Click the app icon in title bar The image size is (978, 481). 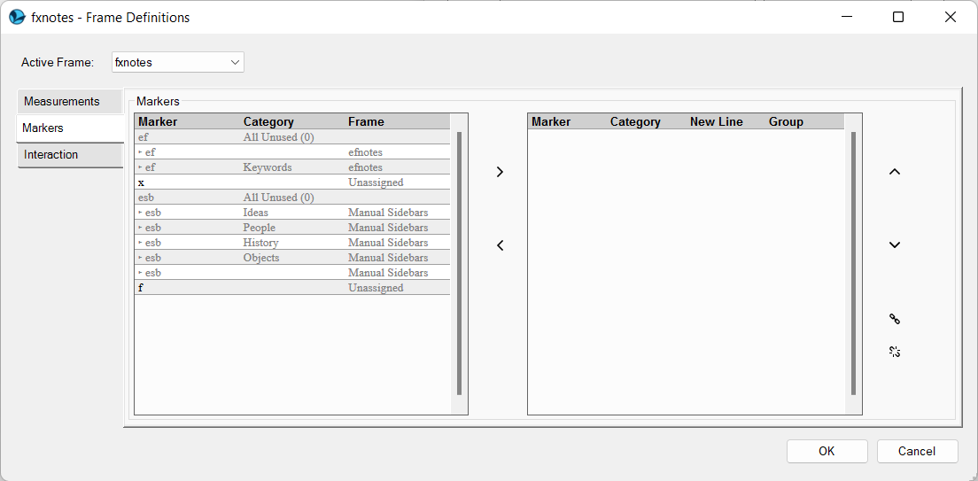(x=17, y=17)
